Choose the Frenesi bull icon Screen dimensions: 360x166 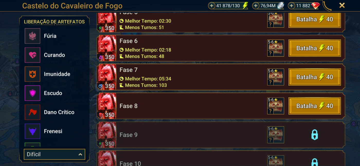[x=32, y=131]
